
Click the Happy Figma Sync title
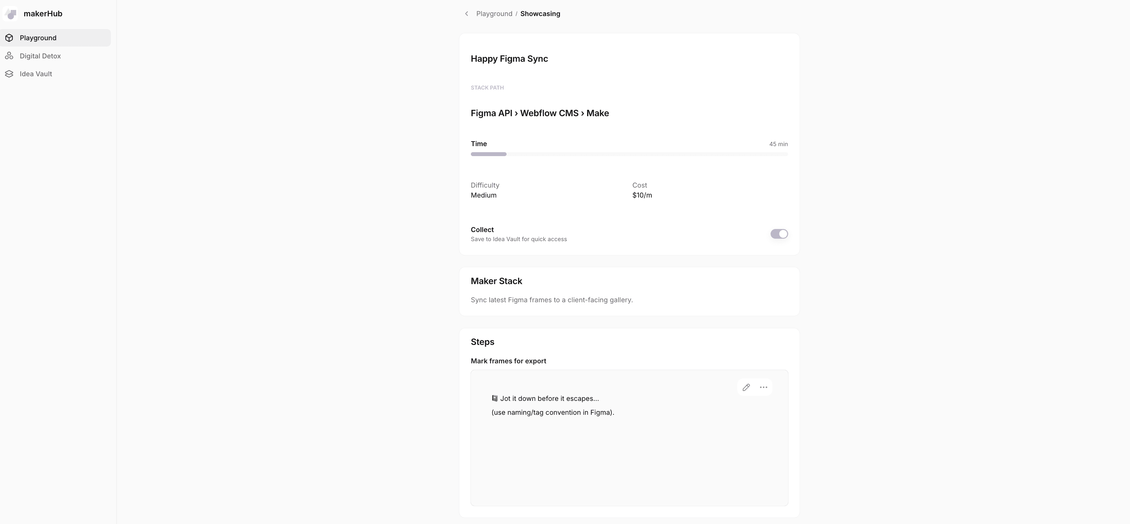coord(509,59)
